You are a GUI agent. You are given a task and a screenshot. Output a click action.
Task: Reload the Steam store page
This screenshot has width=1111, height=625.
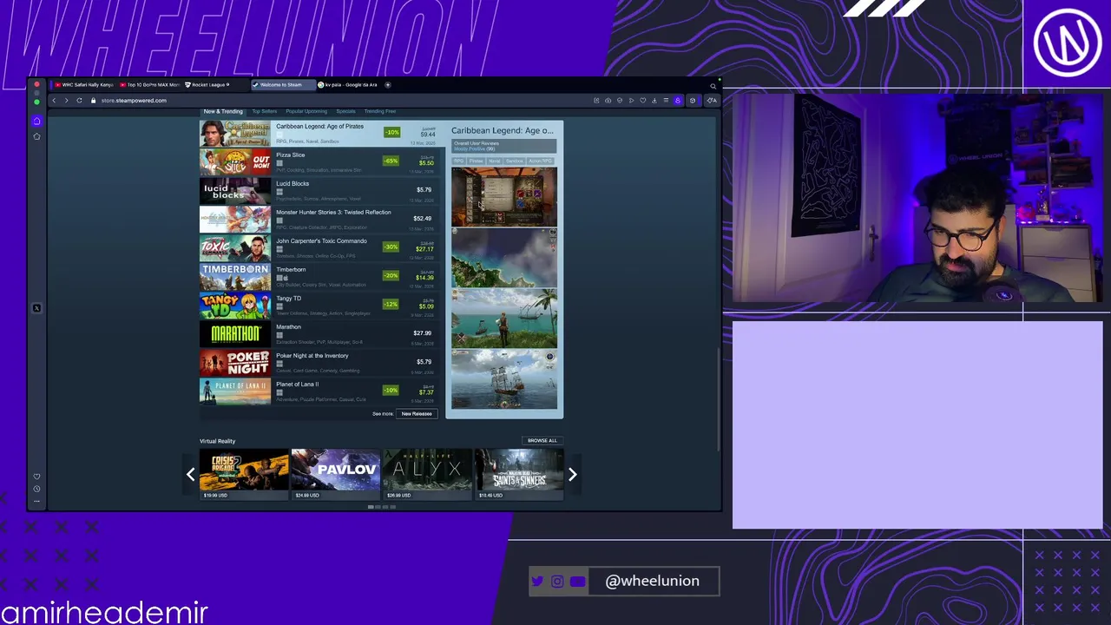click(79, 101)
